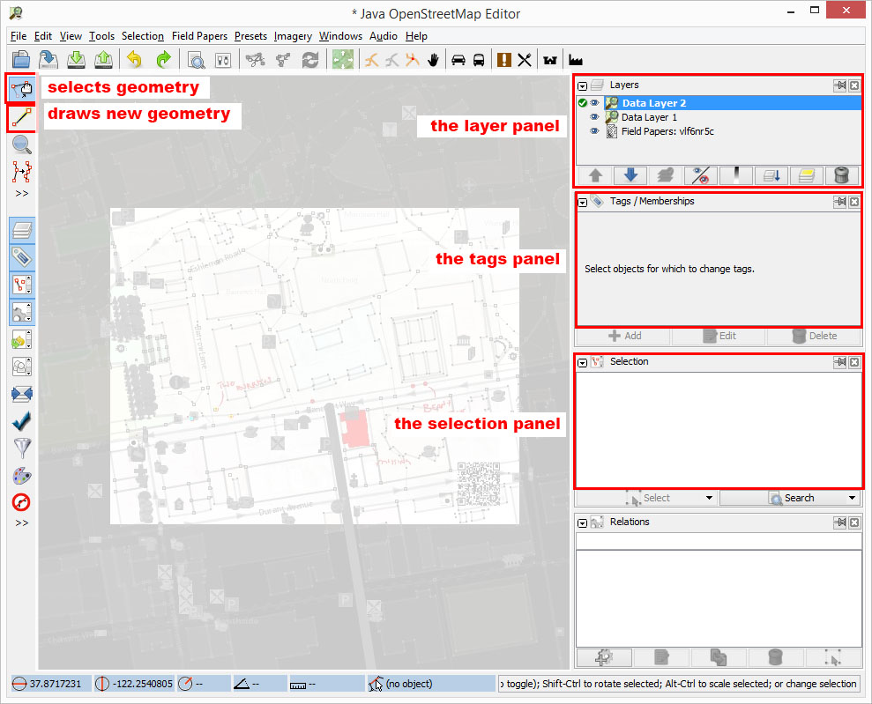Image resolution: width=872 pixels, height=704 pixels.
Task: Download map data with the green down arrow
Action: point(76,59)
